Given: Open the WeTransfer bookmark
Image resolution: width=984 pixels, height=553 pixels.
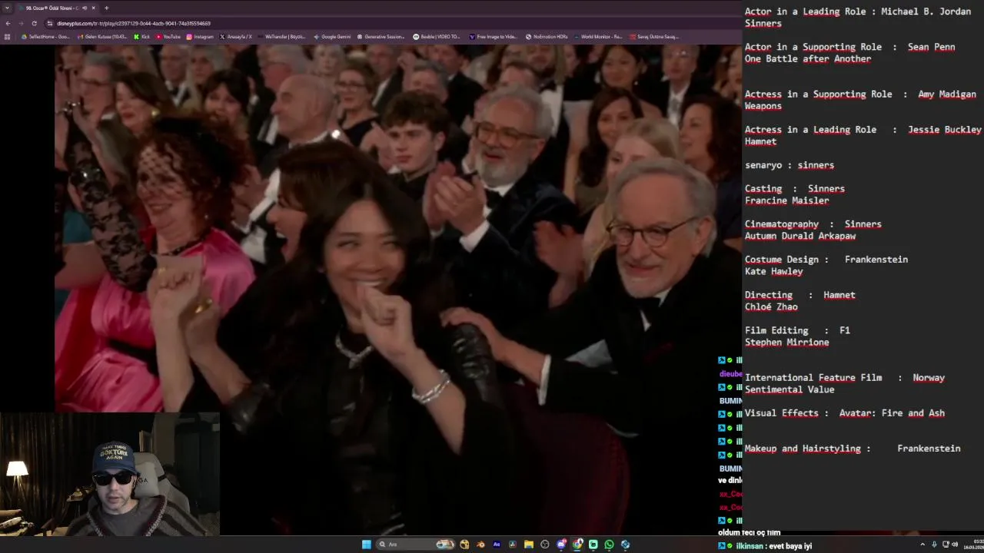Looking at the screenshot, I should click(281, 36).
